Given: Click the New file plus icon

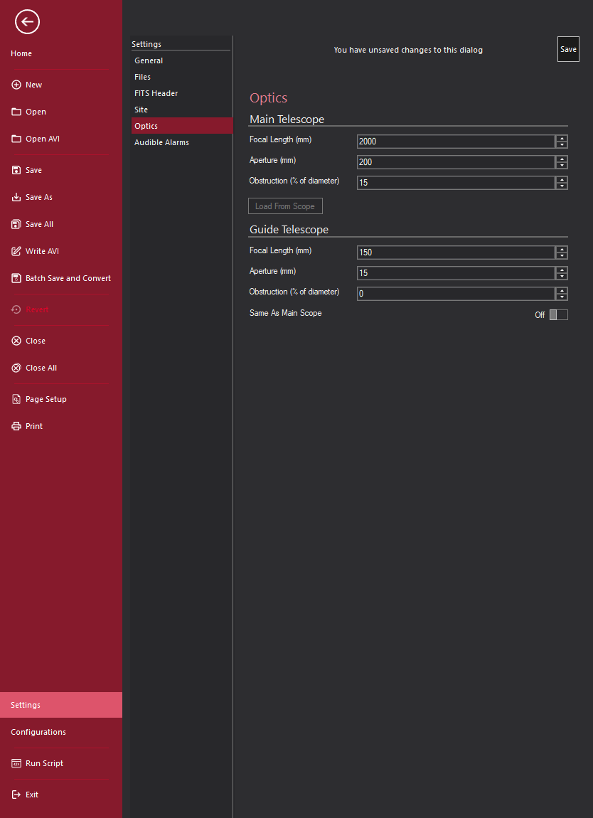Looking at the screenshot, I should coord(16,85).
